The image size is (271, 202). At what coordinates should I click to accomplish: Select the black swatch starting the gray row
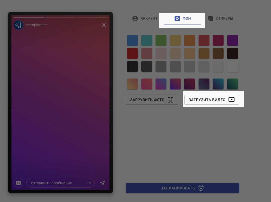132,67
